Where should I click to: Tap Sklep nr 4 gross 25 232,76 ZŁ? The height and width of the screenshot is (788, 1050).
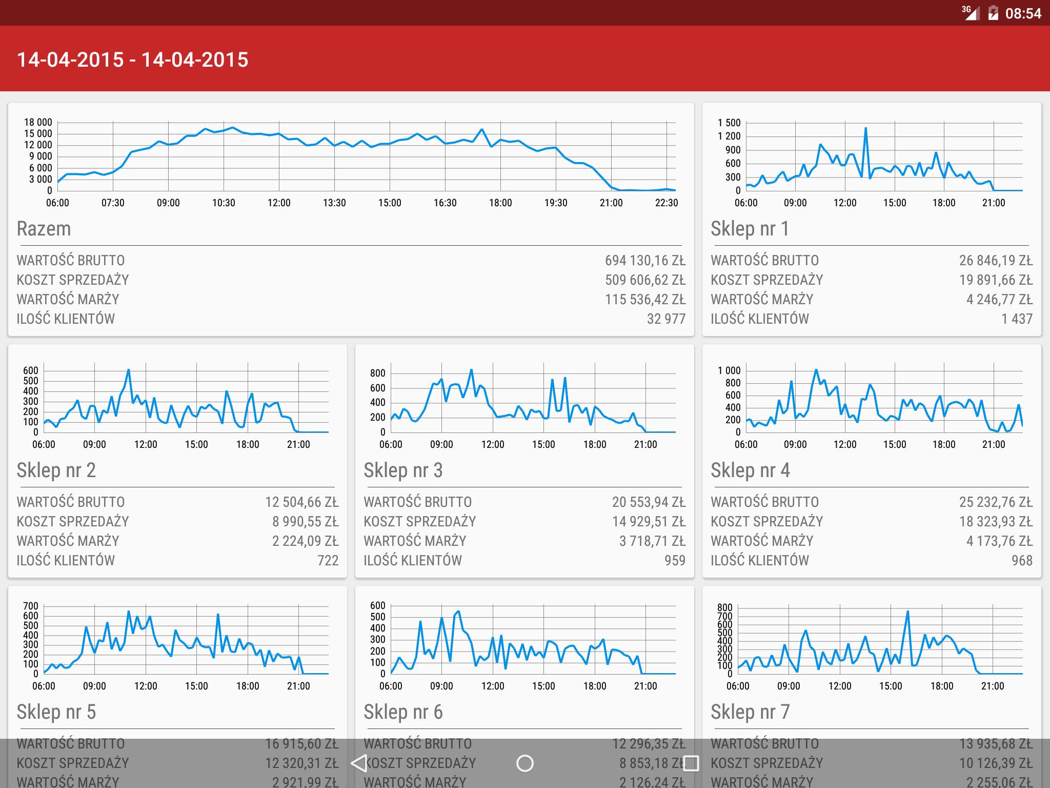[x=996, y=502]
